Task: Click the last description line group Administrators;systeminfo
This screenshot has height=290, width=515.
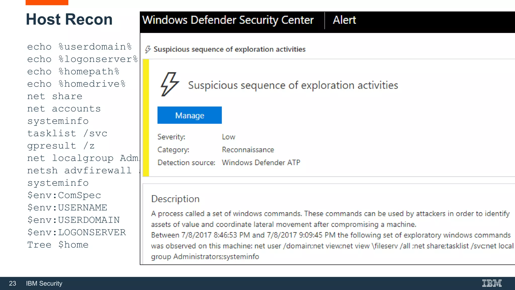Action: pos(205,257)
